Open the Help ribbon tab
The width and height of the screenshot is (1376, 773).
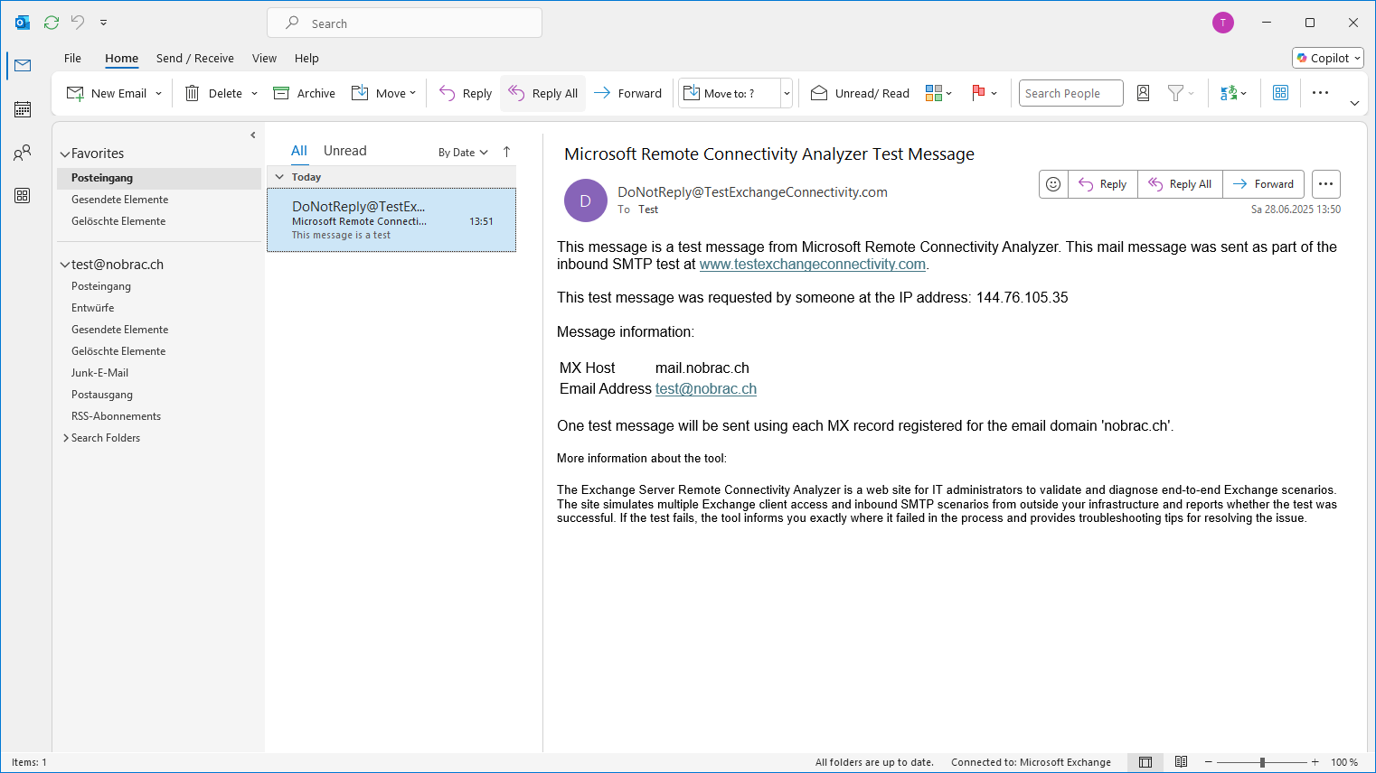tap(306, 58)
